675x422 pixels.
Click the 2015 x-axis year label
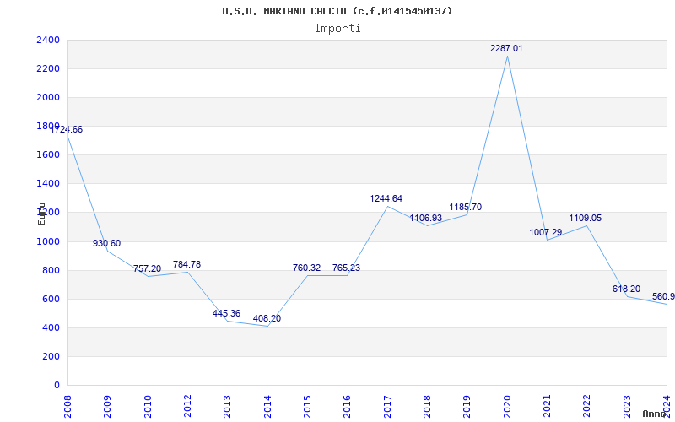point(307,406)
